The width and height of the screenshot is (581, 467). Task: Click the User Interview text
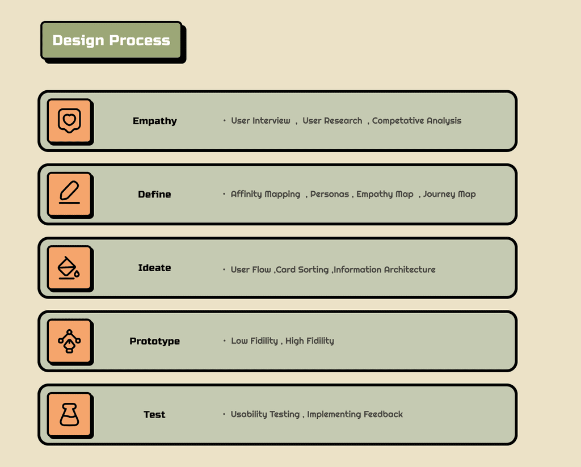point(260,120)
